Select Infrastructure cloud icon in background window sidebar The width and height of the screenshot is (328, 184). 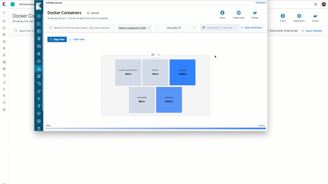[4, 62]
